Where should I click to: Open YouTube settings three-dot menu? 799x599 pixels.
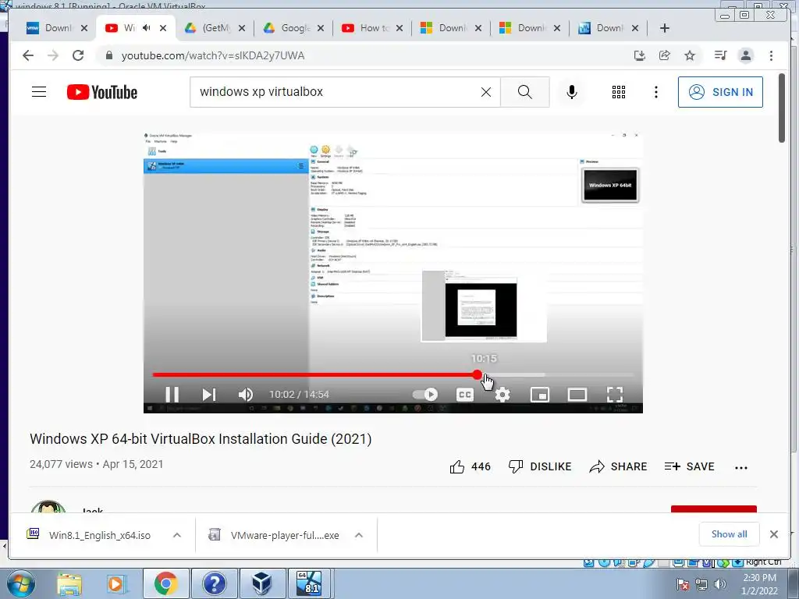pos(656,92)
